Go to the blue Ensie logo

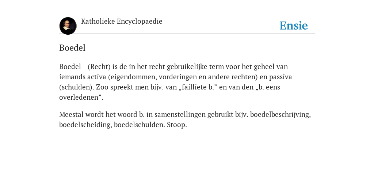[x=294, y=26]
